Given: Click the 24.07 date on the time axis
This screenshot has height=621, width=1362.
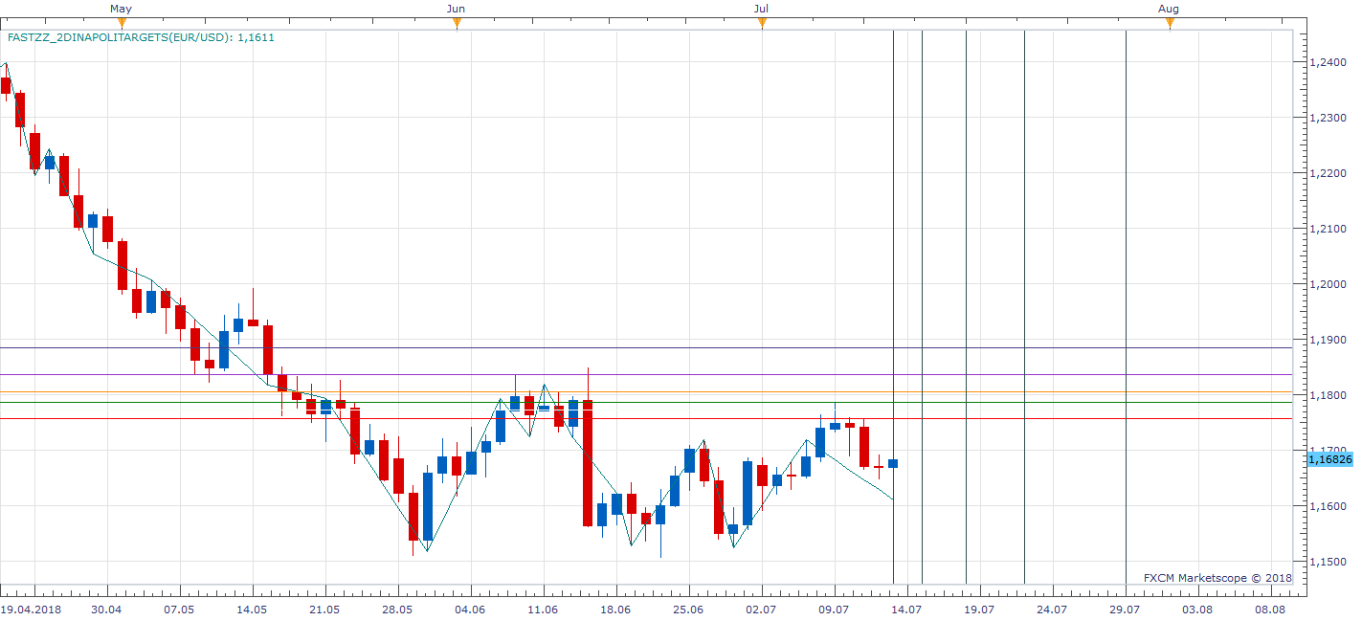Looking at the screenshot, I should click(1052, 609).
